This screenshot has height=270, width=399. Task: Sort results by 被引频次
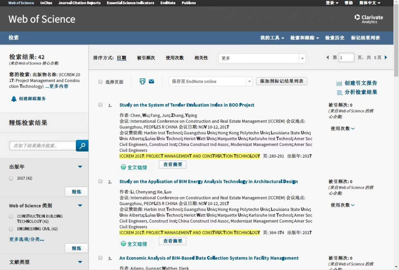pos(146,58)
